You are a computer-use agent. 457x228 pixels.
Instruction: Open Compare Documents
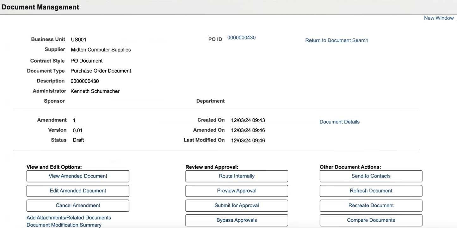click(371, 220)
